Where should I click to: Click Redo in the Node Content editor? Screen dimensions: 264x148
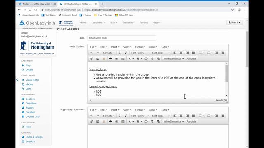[97, 53]
